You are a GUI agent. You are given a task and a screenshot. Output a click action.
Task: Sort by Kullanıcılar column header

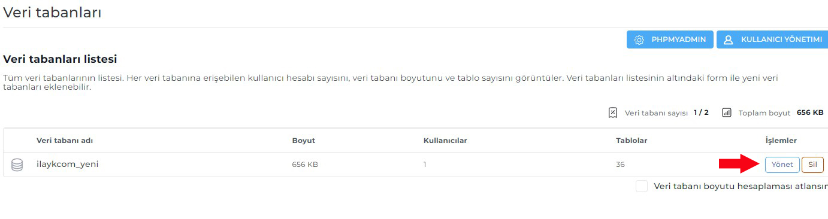[x=445, y=141]
